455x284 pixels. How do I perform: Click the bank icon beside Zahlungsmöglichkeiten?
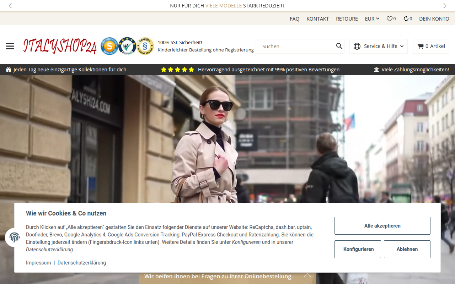coord(376,70)
